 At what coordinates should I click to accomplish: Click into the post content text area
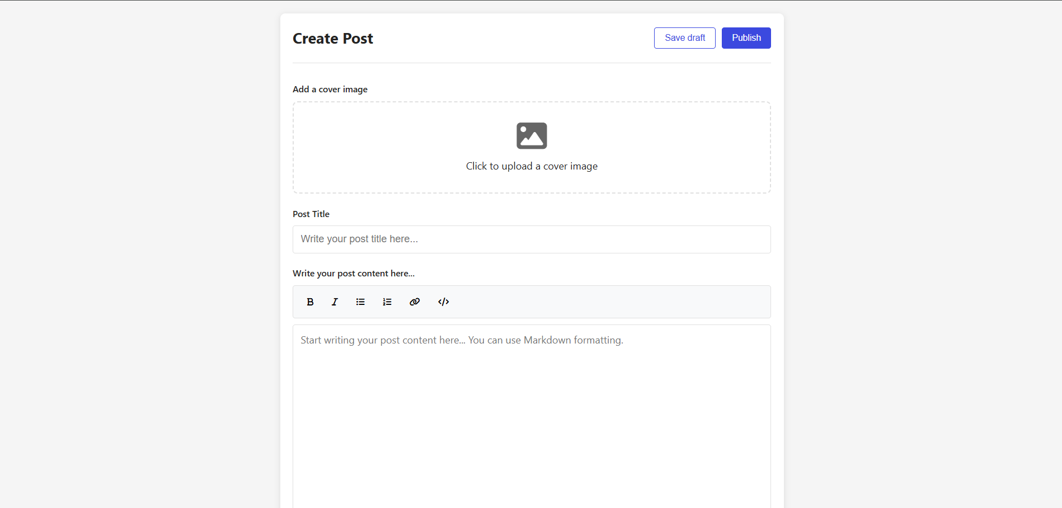[x=532, y=416]
